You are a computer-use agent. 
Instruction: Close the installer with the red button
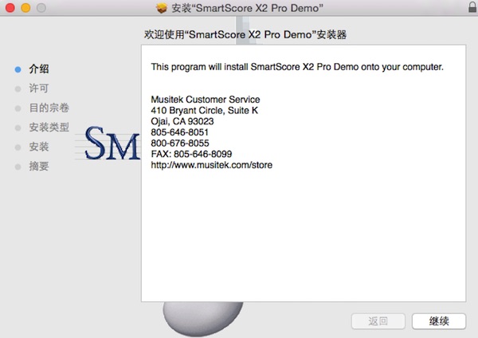[10, 8]
